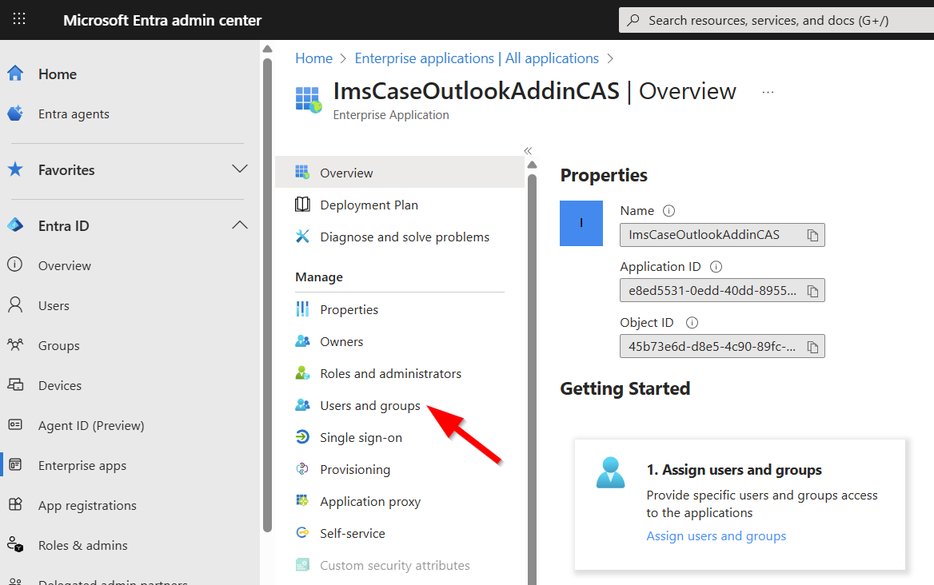Click the Entra agents icon
This screenshot has height=585, width=934.
15,113
